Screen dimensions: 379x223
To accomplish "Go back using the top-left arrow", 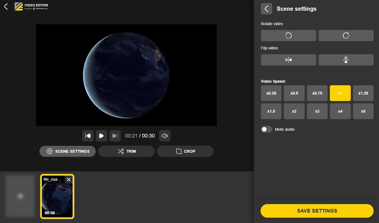I will [x=6, y=6].
